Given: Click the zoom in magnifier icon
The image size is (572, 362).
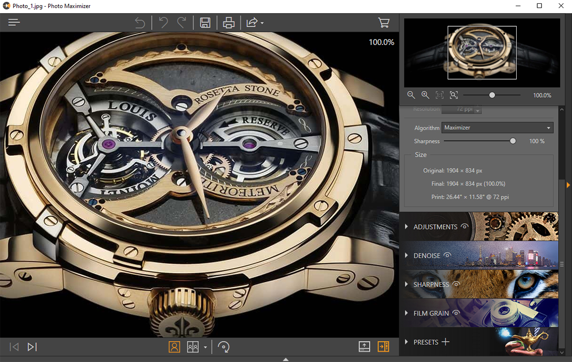Looking at the screenshot, I should point(425,95).
